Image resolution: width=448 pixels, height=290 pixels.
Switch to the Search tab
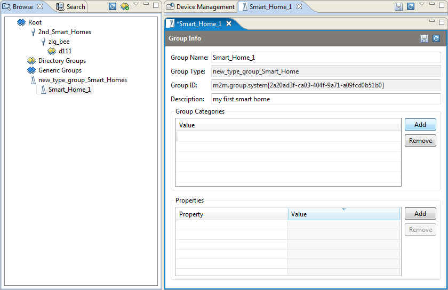pyautogui.click(x=71, y=6)
